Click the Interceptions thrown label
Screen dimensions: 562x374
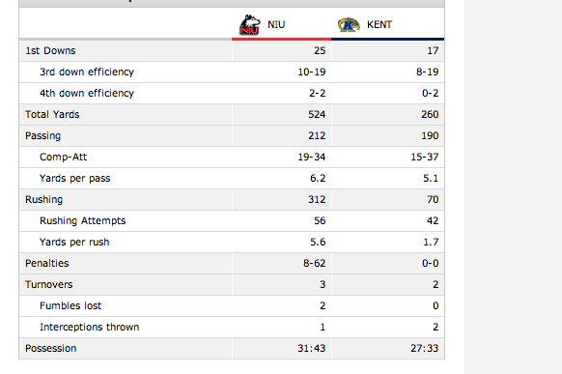point(90,327)
